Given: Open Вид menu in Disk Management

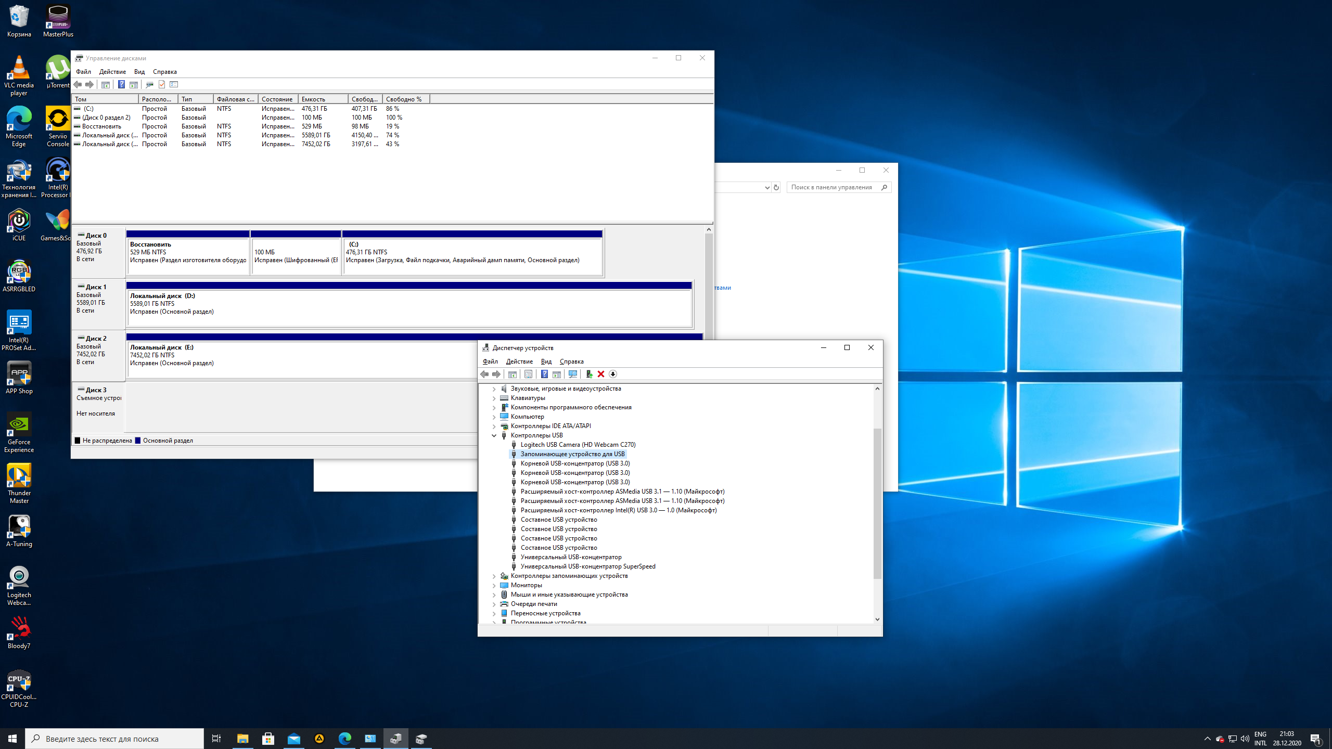Looking at the screenshot, I should coord(139,72).
